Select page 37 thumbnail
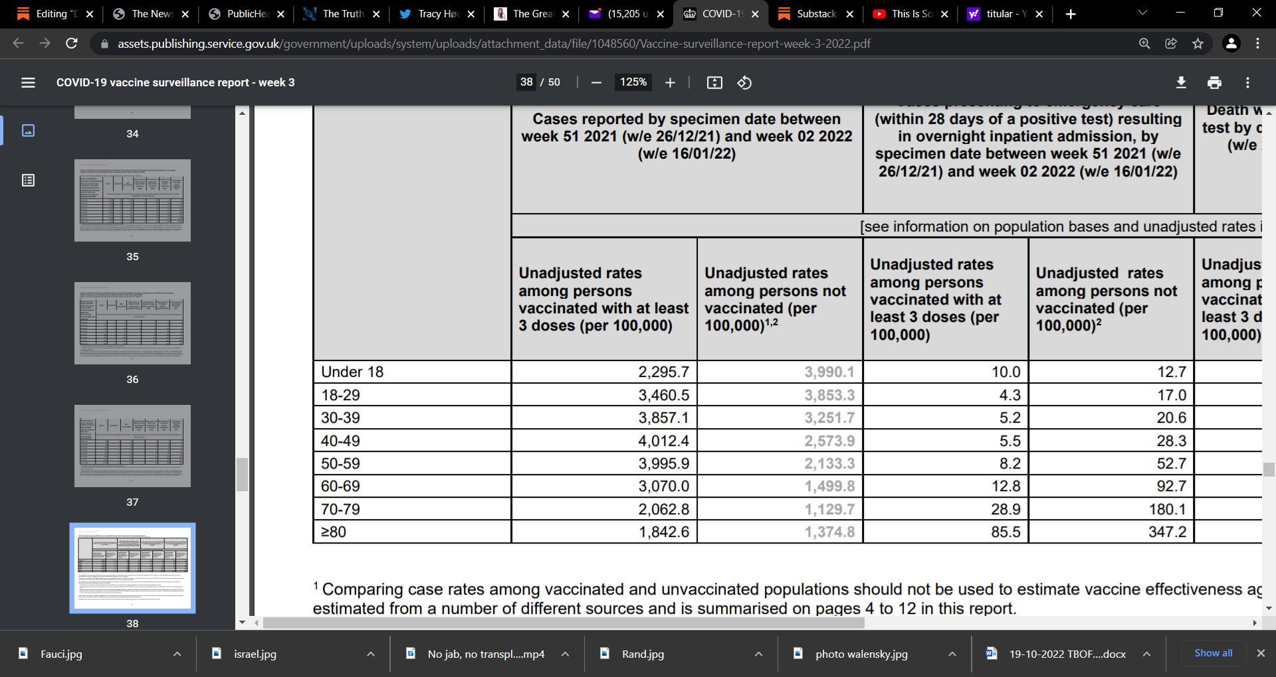 coord(132,446)
